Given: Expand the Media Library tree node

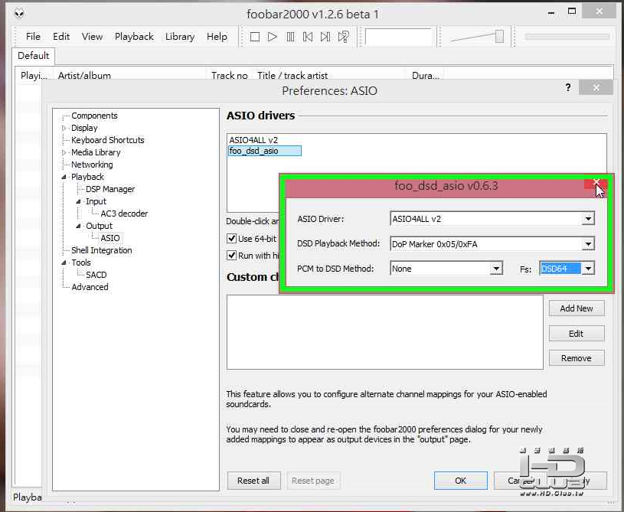Looking at the screenshot, I should coord(64,152).
